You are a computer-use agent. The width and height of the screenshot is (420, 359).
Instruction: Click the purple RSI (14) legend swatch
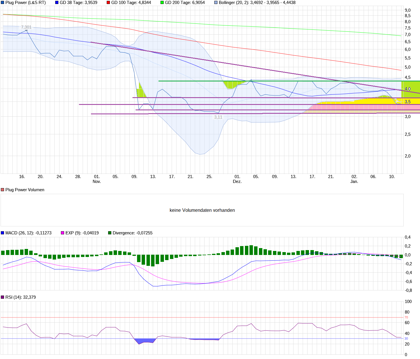click(x=3, y=297)
